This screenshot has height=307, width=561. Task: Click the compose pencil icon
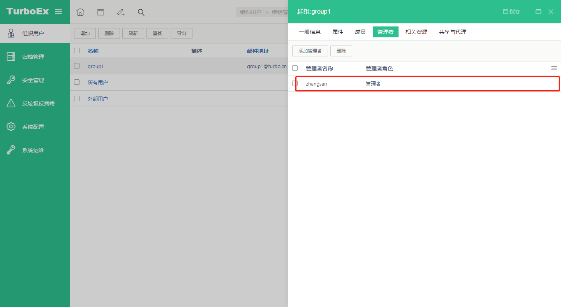[x=121, y=12]
